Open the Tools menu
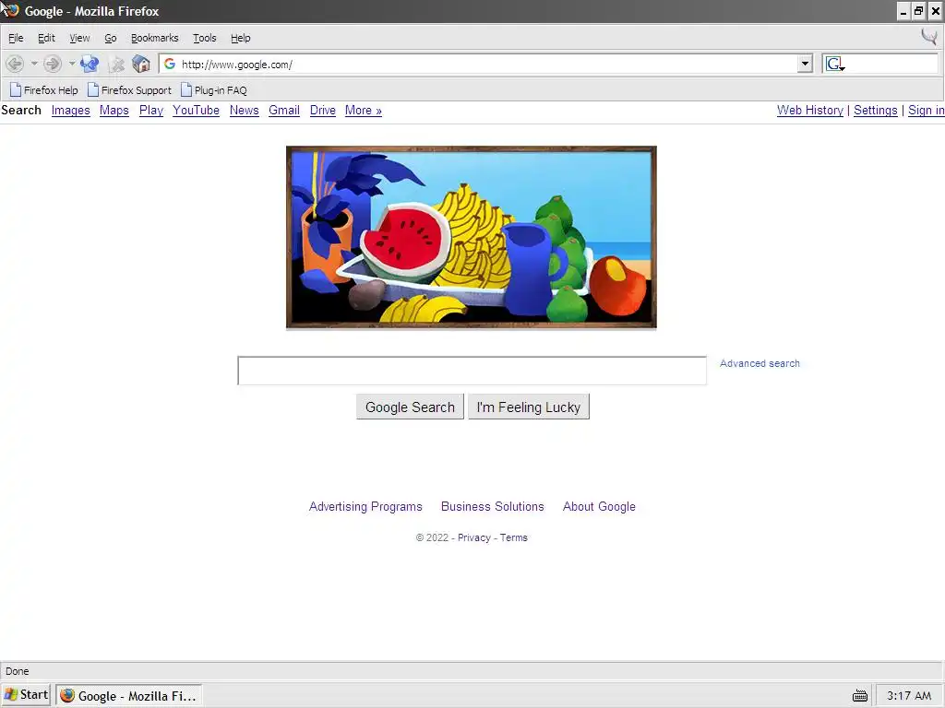This screenshot has width=945, height=708. (204, 38)
